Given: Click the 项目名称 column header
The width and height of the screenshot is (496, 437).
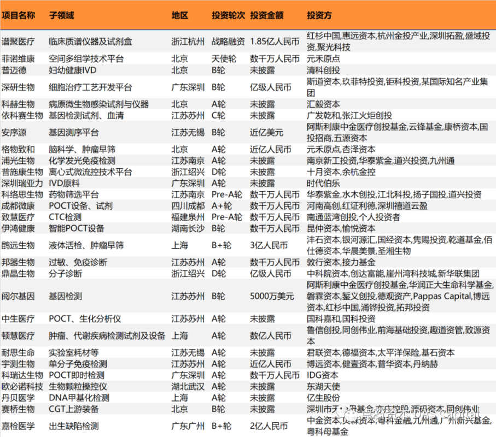Looking at the screenshot, I should click(x=19, y=15).
